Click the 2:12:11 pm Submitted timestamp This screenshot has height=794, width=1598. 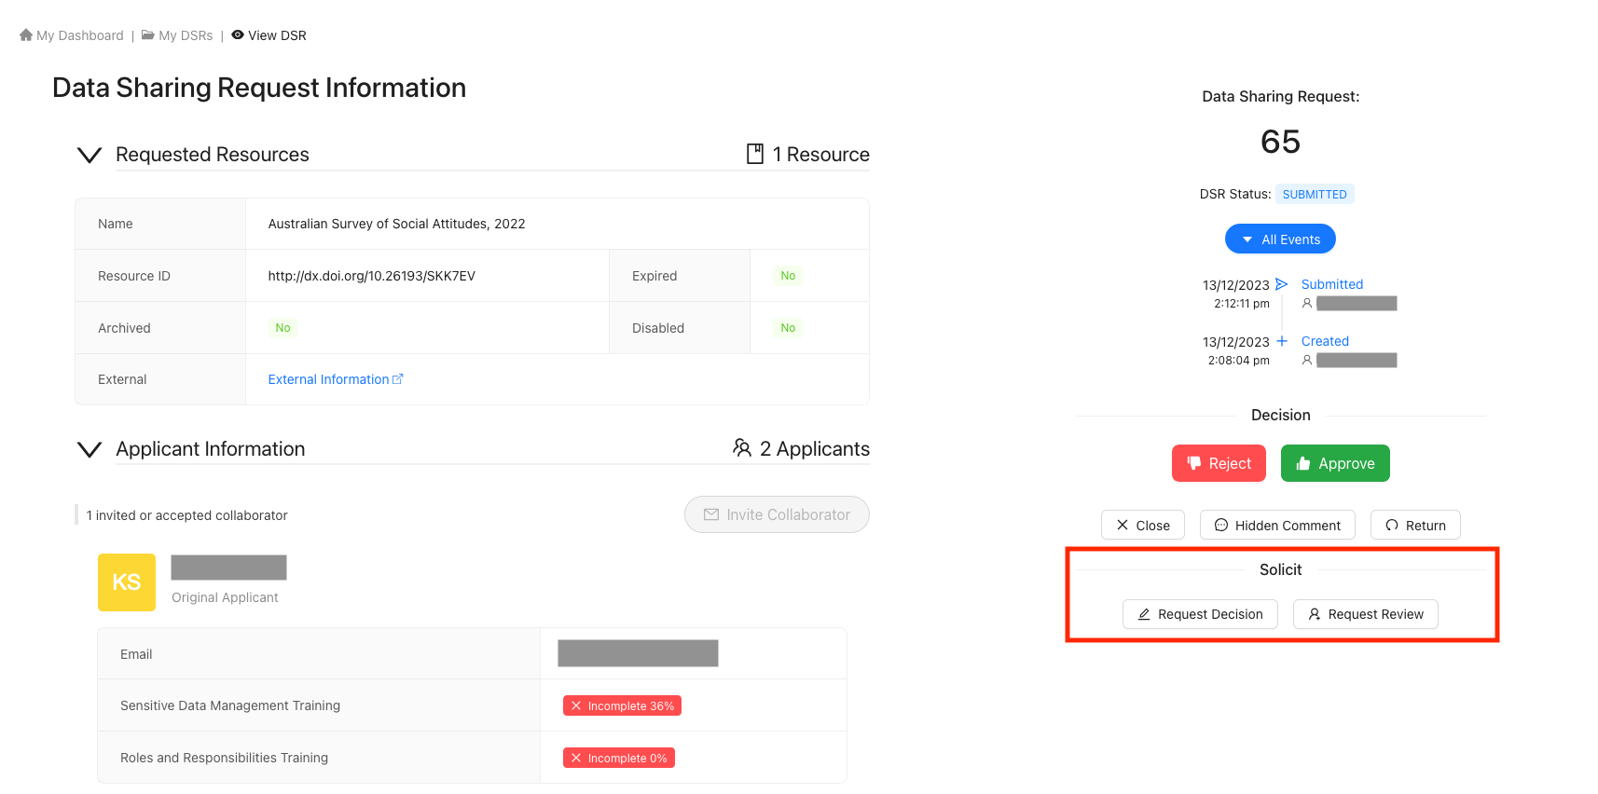point(1242,304)
